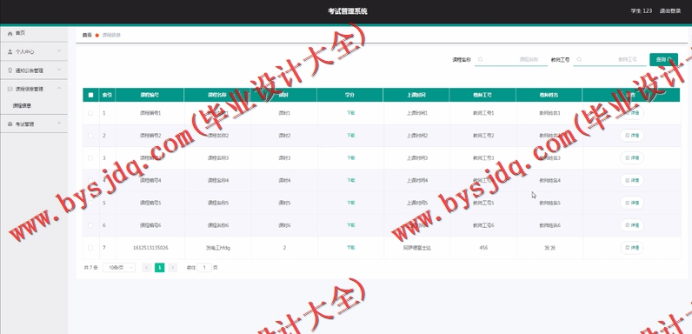Click the next page arrow
This screenshot has height=334, width=692.
click(x=172, y=267)
